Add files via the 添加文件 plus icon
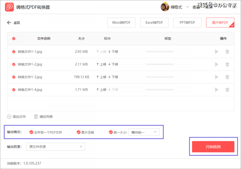Screen dimensions: 241x169 click(x=9, y=117)
